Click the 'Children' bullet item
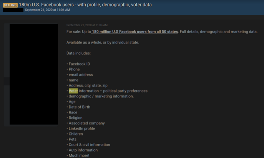This screenshot has width=264, height=158. click(x=76, y=134)
